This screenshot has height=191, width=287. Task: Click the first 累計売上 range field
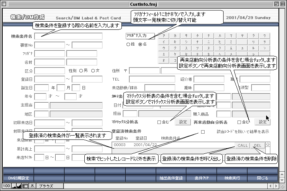pos(50,149)
